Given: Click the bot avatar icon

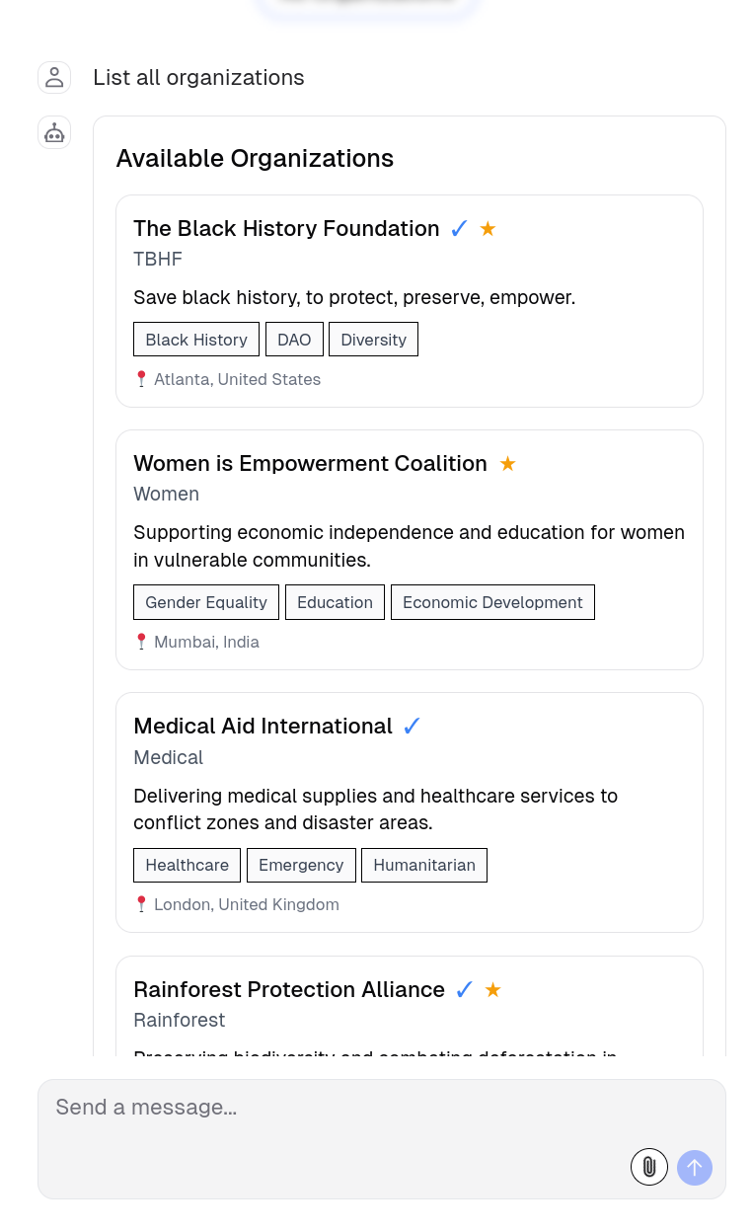Looking at the screenshot, I should click(x=54, y=132).
